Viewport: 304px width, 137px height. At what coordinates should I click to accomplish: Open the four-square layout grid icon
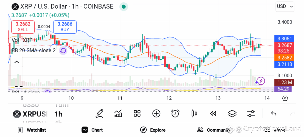pos(137,114)
